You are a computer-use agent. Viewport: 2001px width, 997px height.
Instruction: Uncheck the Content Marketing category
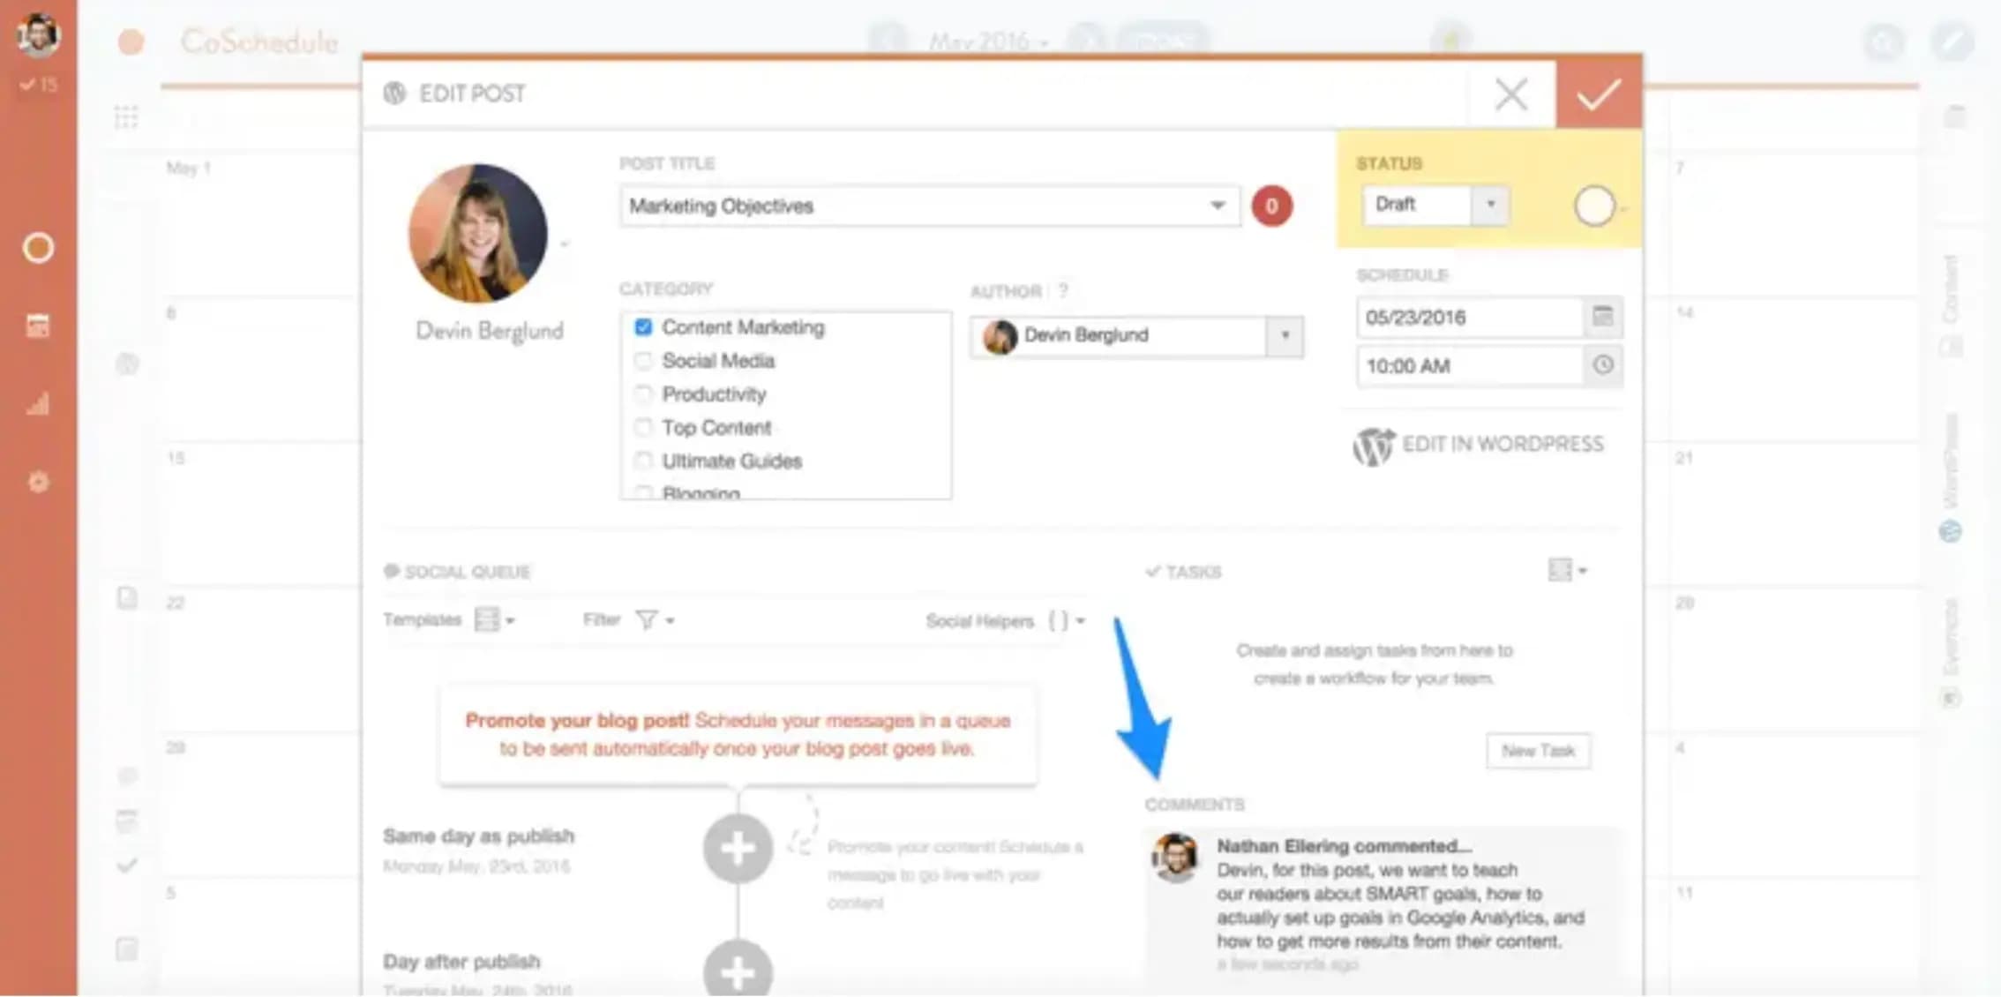(x=643, y=326)
